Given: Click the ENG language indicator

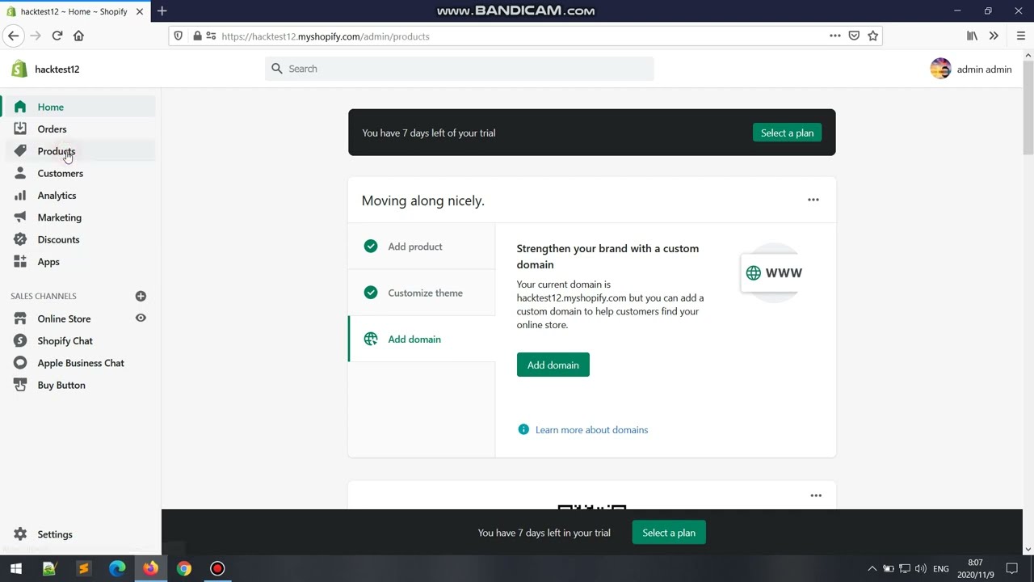Looking at the screenshot, I should pos(941,568).
